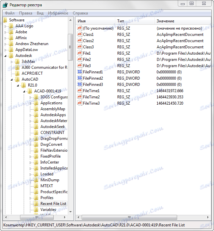Select the 1464431972.666 value of FileTime1
This screenshot has height=231, width=214.
point(170,91)
